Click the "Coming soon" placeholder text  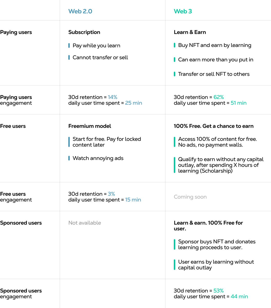[x=190, y=197]
